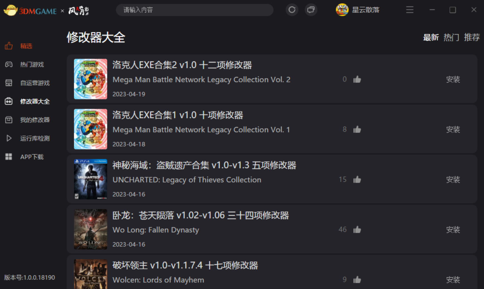Click the 3DMGAME logo

point(30,11)
